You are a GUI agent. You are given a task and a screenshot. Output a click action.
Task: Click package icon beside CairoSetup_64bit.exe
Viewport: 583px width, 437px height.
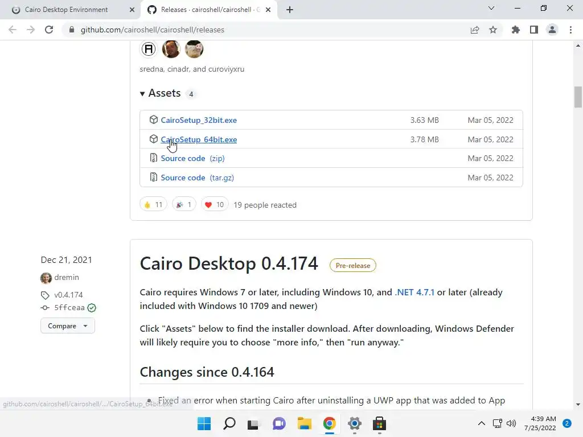tap(154, 139)
